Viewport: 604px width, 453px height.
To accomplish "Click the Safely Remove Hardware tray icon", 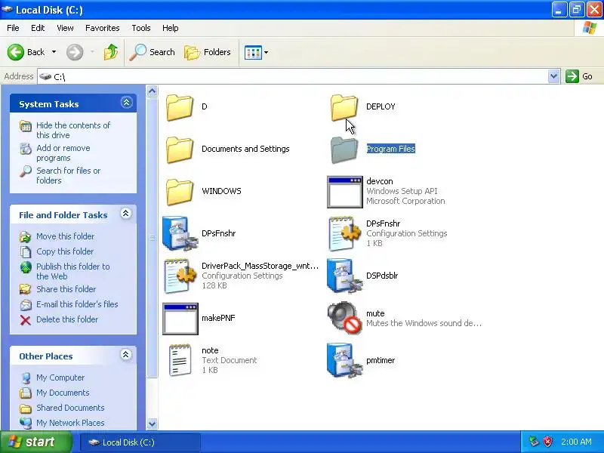I will [534, 442].
